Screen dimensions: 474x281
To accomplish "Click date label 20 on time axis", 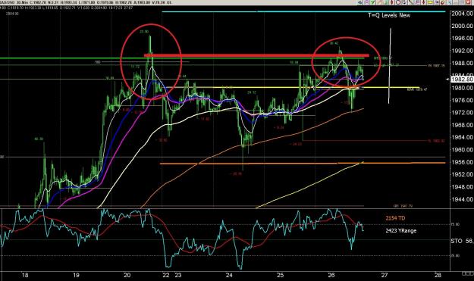I will click(x=127, y=275).
